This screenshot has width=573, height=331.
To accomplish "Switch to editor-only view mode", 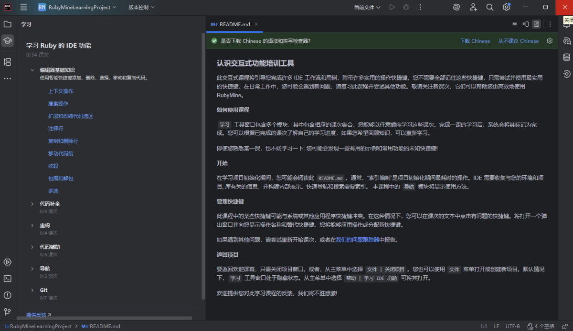I will 514,24.
